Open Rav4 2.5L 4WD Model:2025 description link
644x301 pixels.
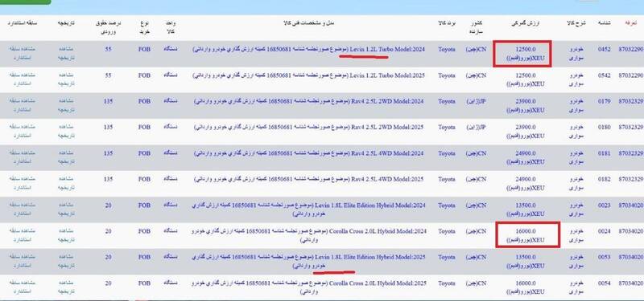coord(309,179)
